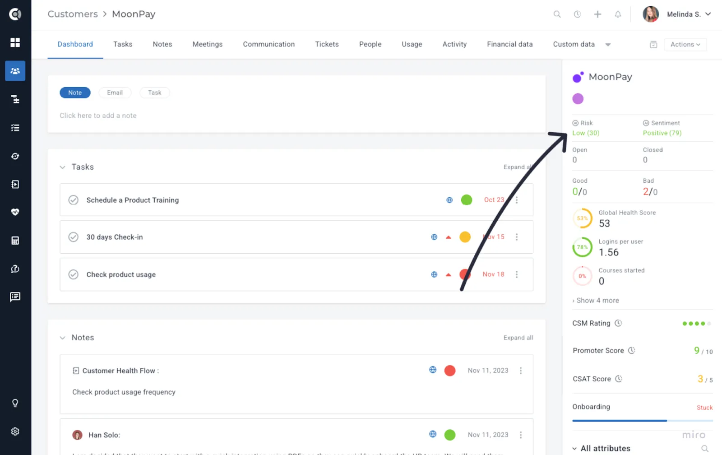Viewport: 722px width, 455px height.
Task: Open the dashboard grid icon in sidebar
Action: [15, 42]
